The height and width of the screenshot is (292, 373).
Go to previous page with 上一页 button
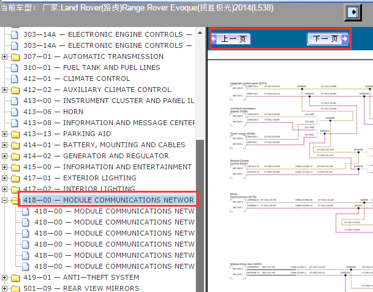(x=231, y=39)
